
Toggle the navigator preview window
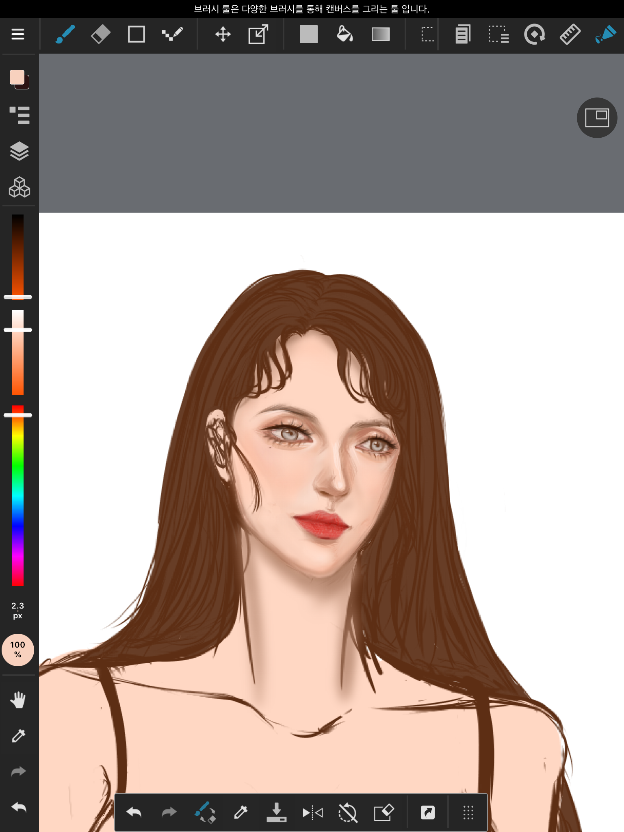597,118
